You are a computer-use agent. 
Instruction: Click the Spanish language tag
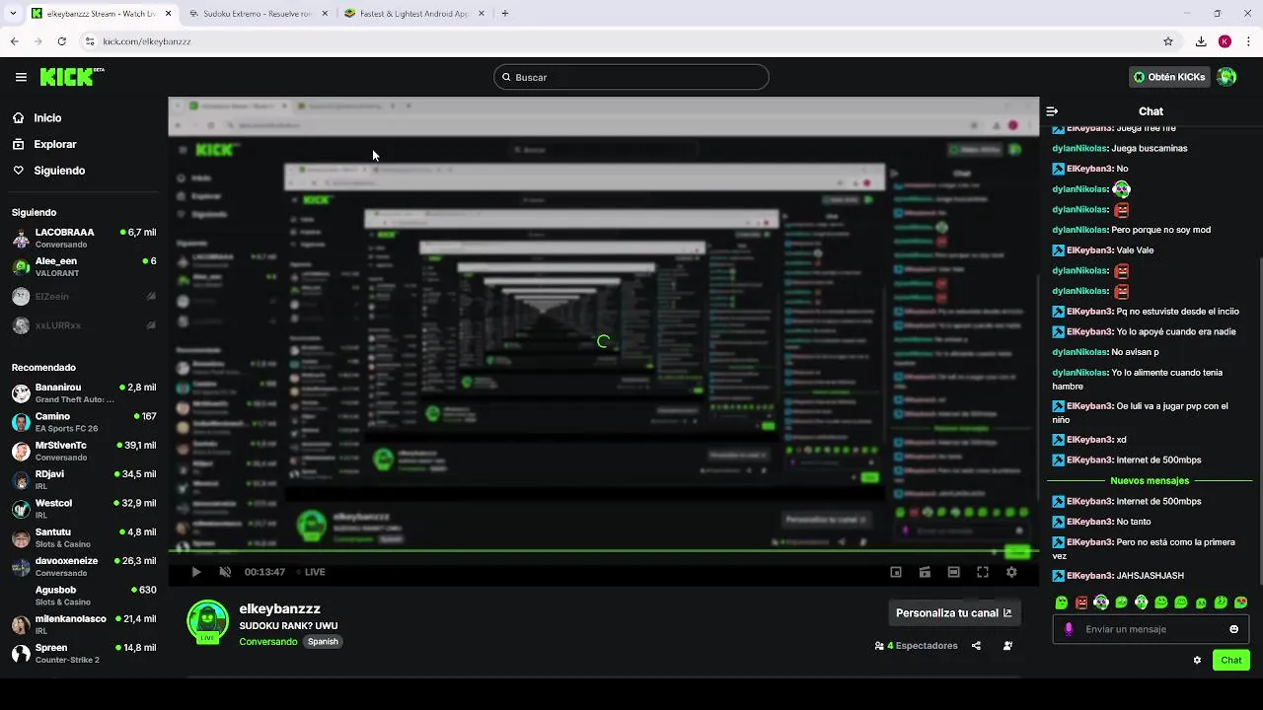click(x=323, y=641)
